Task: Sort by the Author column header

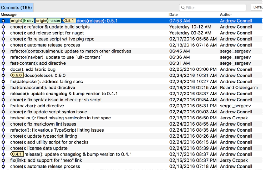Action: point(226,15)
